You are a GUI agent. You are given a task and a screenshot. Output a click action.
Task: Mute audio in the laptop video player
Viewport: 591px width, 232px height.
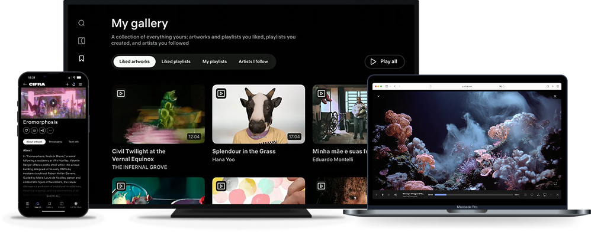pos(396,195)
